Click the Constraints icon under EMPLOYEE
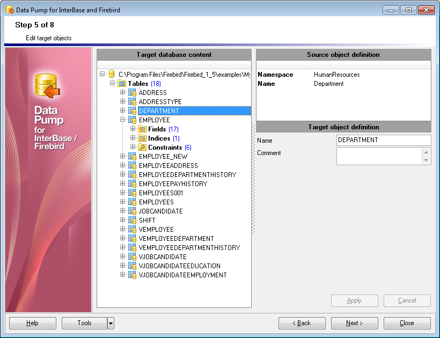Screen dimensions: 440x338 coord(142,147)
